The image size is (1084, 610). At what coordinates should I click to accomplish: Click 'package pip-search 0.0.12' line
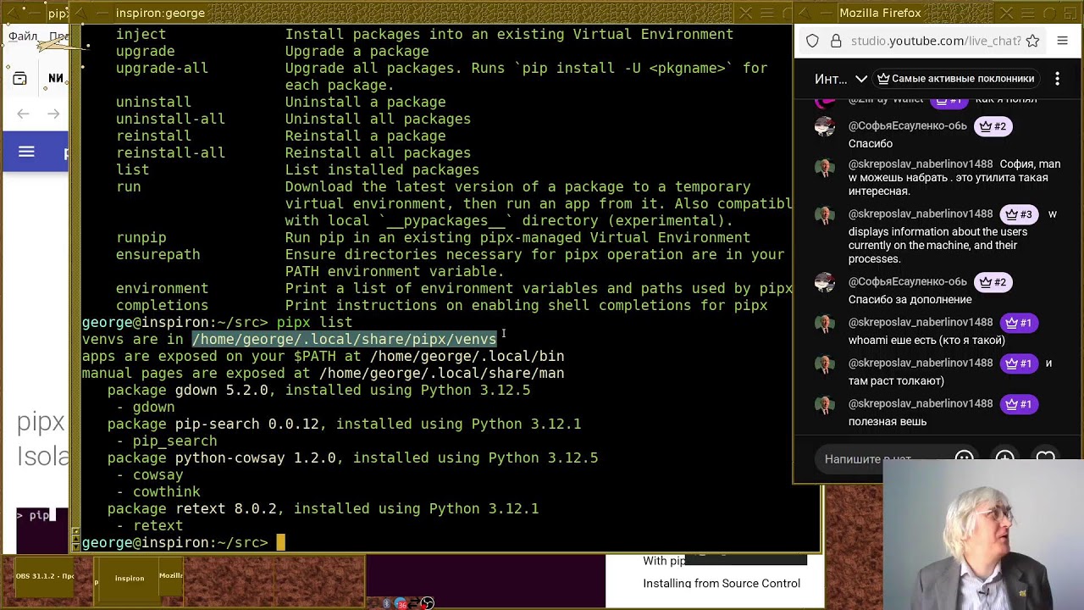coord(344,424)
